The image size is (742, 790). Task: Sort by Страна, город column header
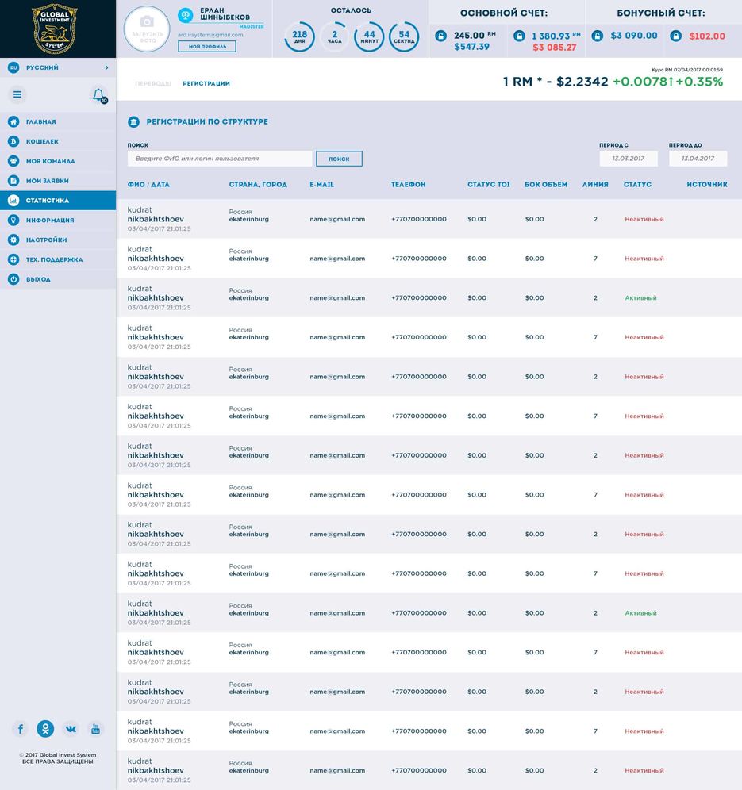258,184
